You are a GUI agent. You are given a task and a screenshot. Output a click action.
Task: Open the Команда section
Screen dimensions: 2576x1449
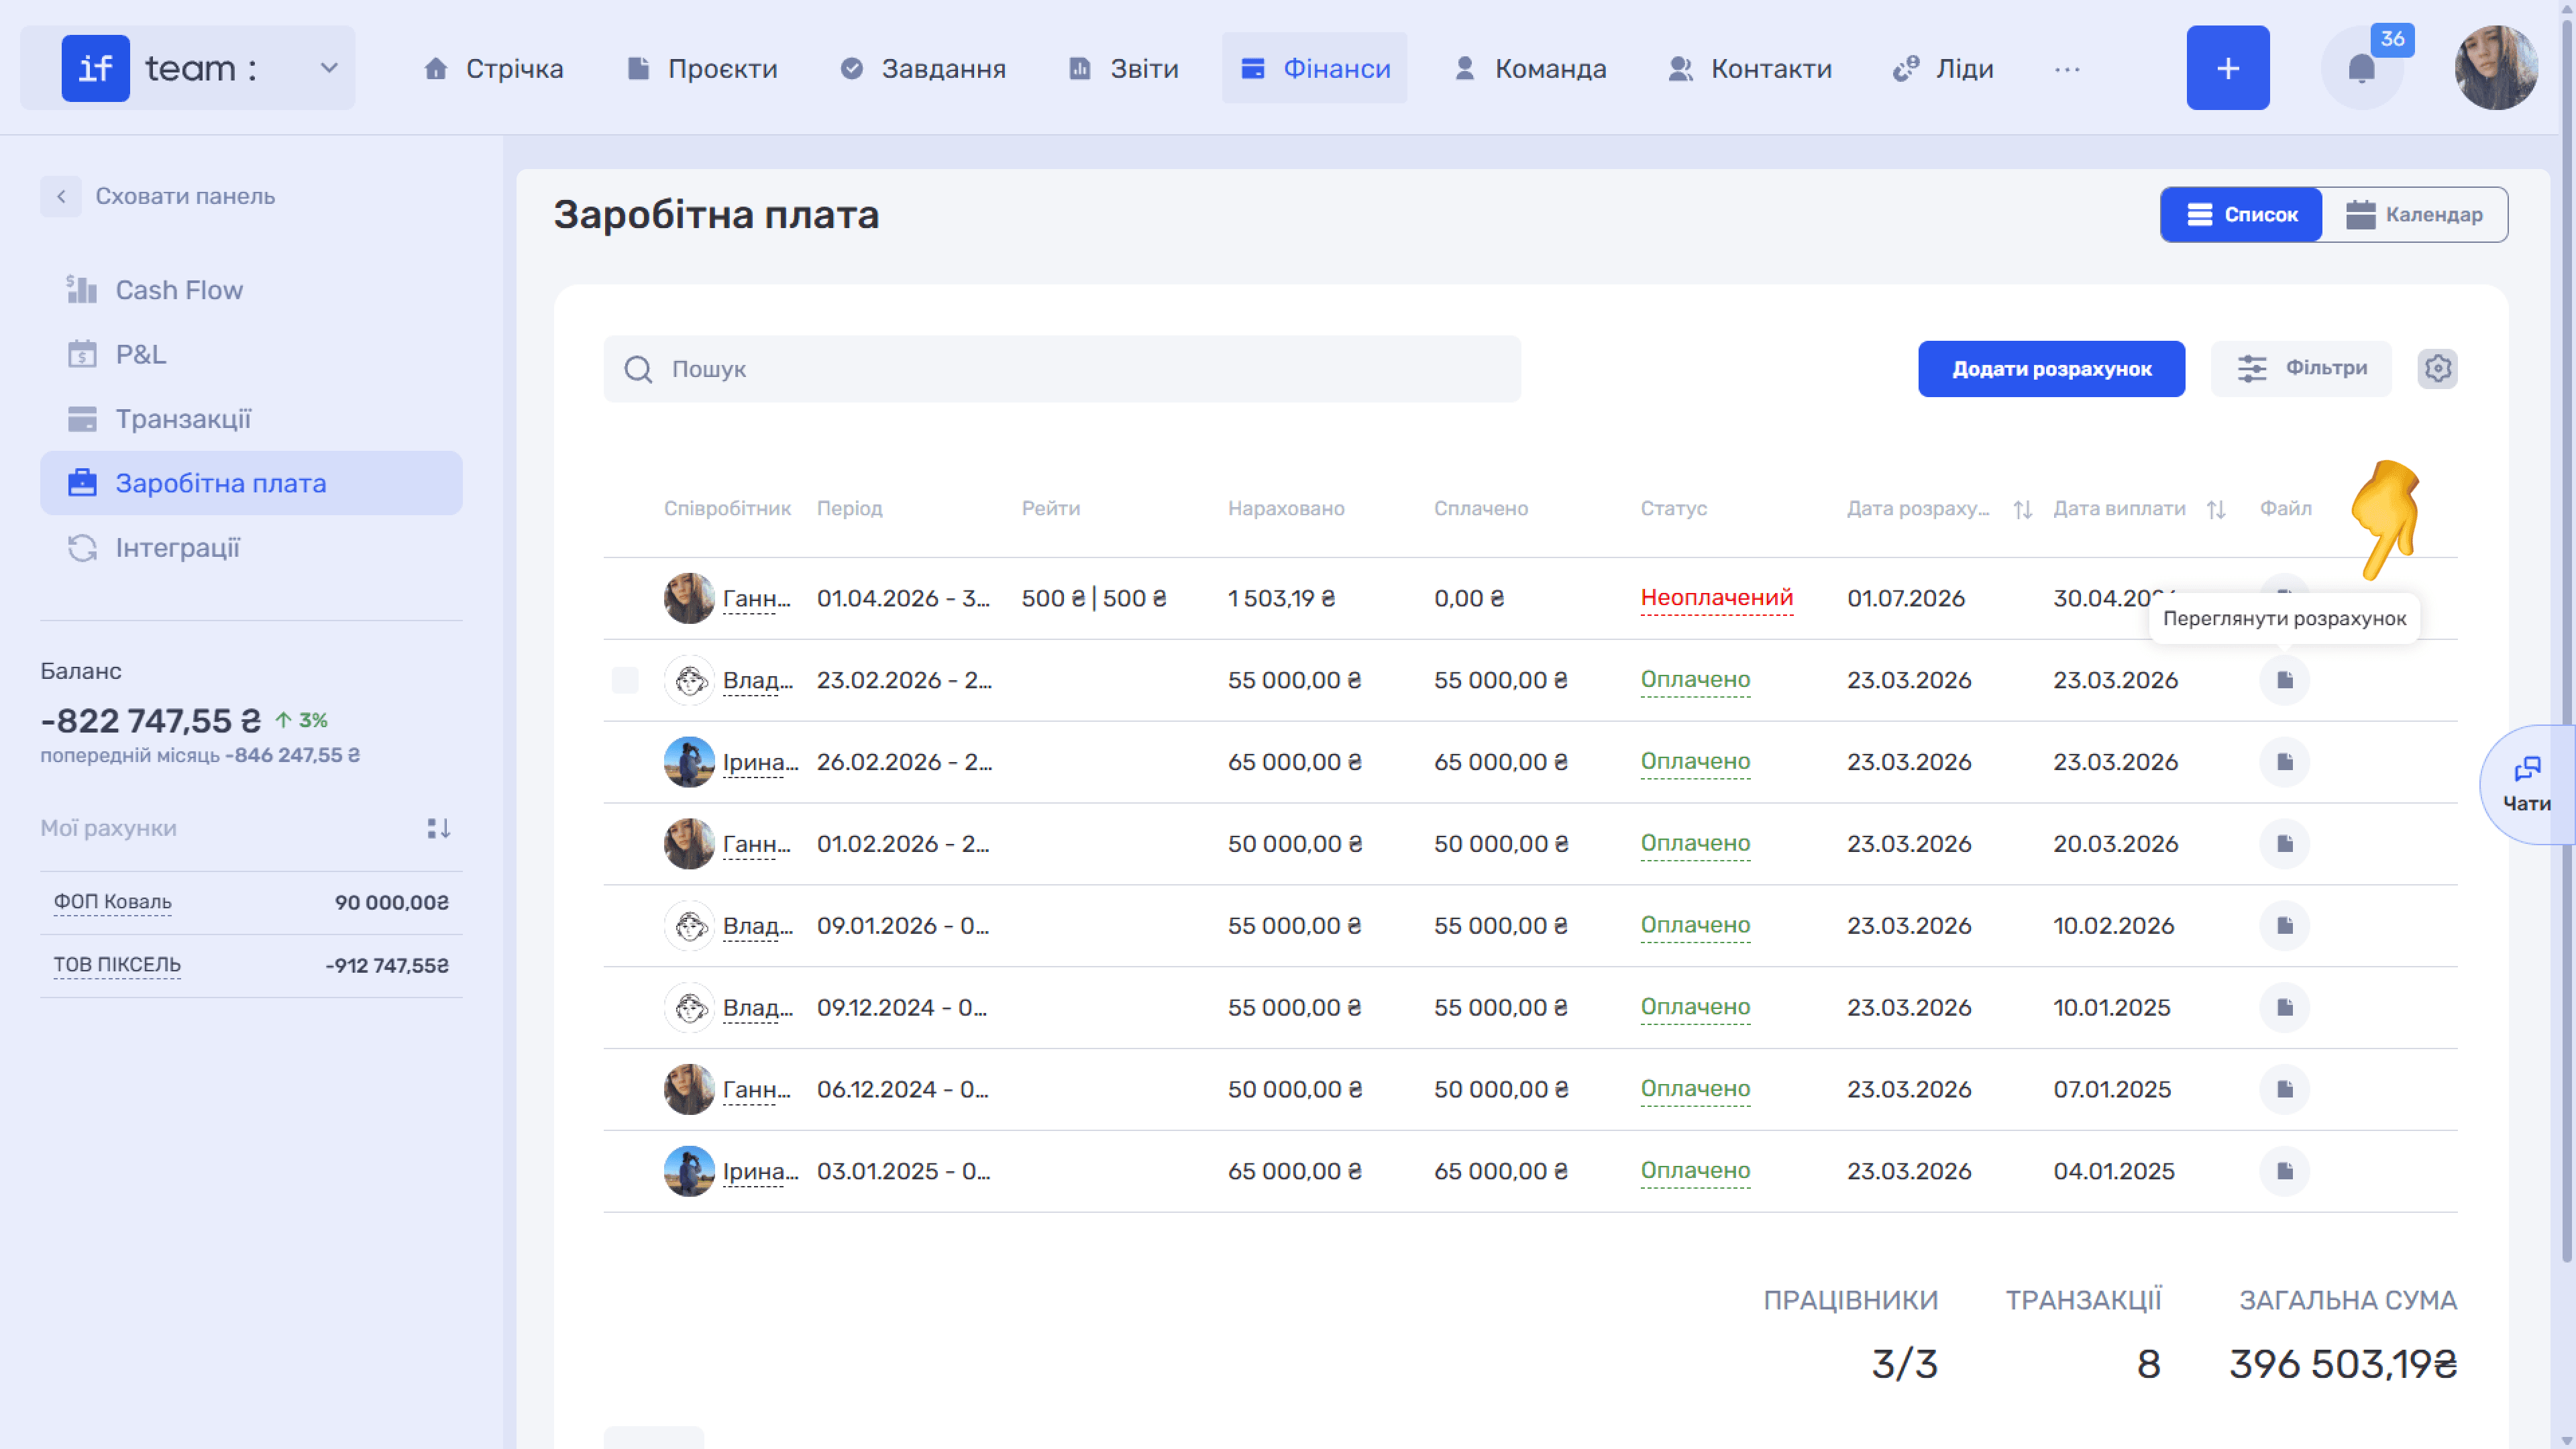point(1530,68)
